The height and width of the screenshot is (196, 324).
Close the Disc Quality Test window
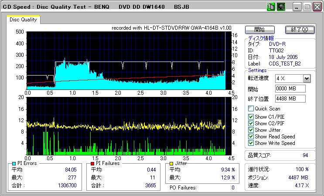[317, 7]
